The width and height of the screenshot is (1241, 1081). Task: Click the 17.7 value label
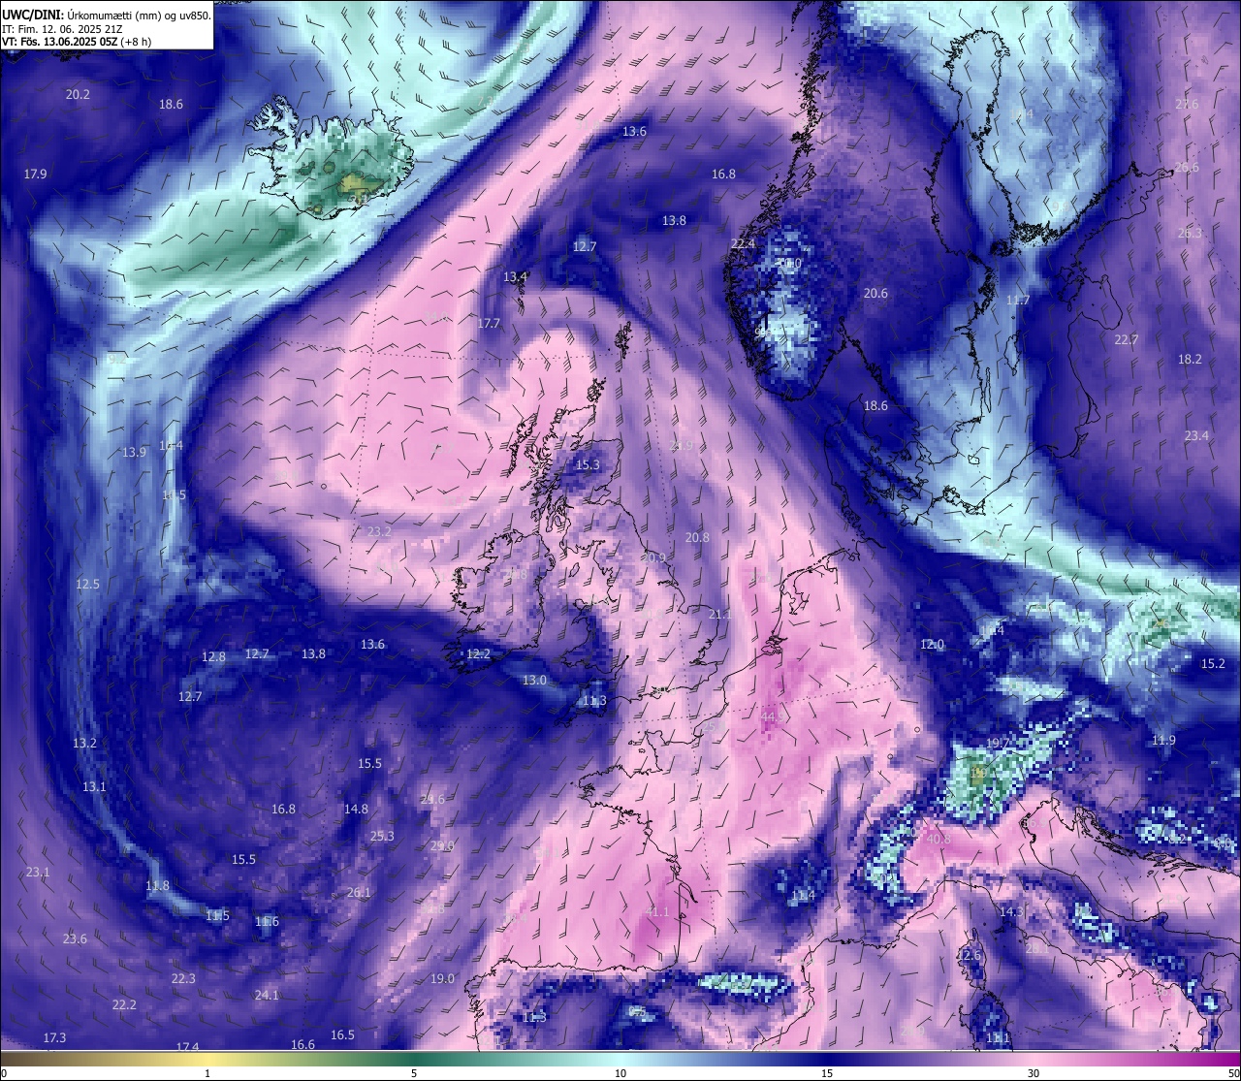coord(489,323)
